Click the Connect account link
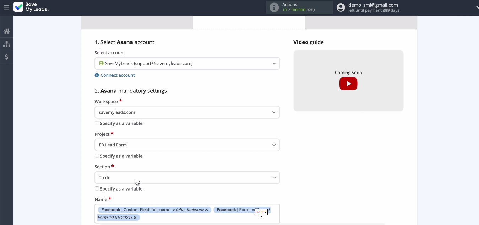 118,75
